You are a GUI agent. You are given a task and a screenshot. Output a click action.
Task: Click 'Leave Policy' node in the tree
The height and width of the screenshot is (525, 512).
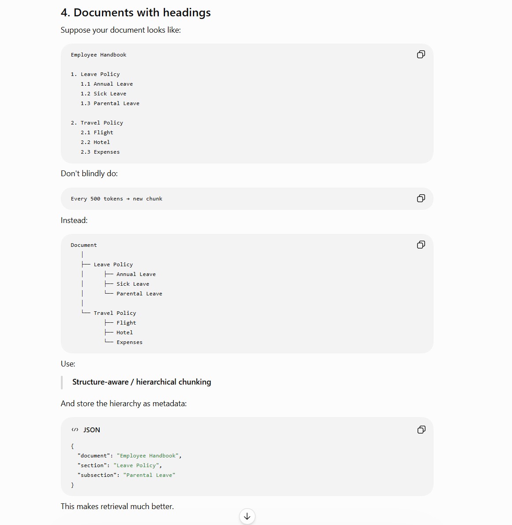pyautogui.click(x=113, y=264)
